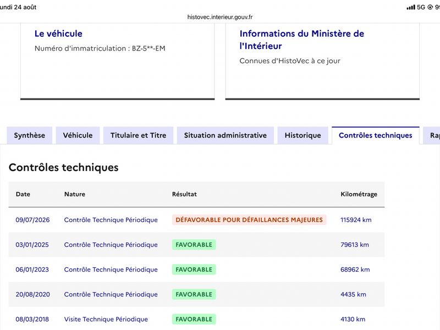Select the date 09/07/2026

pos(32,220)
